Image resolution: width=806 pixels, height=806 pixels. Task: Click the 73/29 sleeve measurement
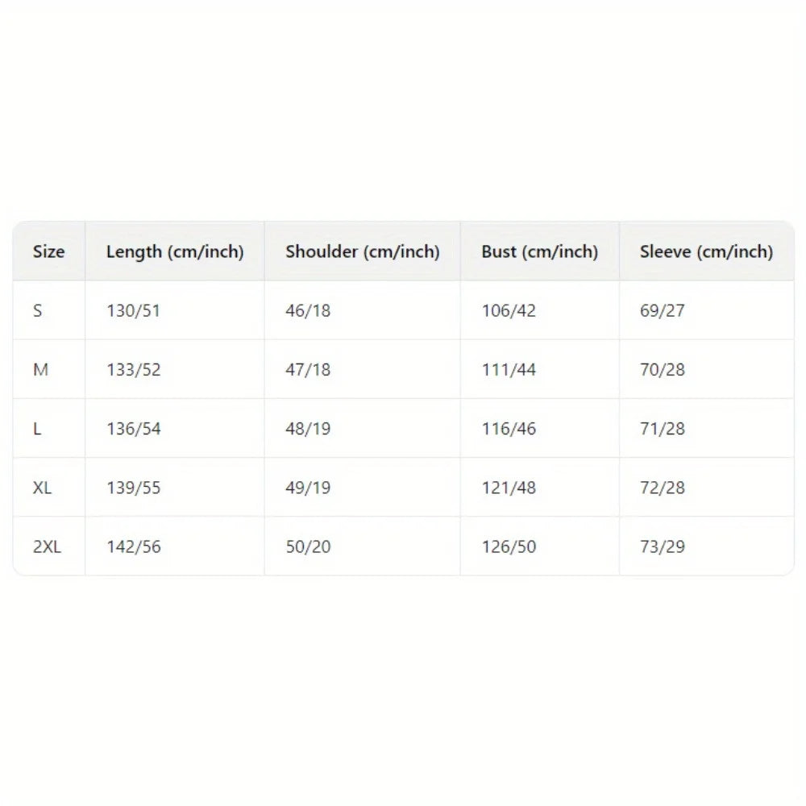coord(663,546)
